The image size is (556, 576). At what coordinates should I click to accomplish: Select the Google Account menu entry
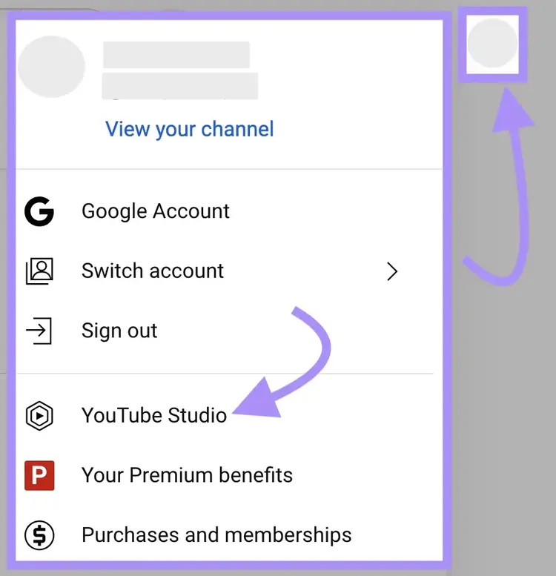click(x=229, y=211)
